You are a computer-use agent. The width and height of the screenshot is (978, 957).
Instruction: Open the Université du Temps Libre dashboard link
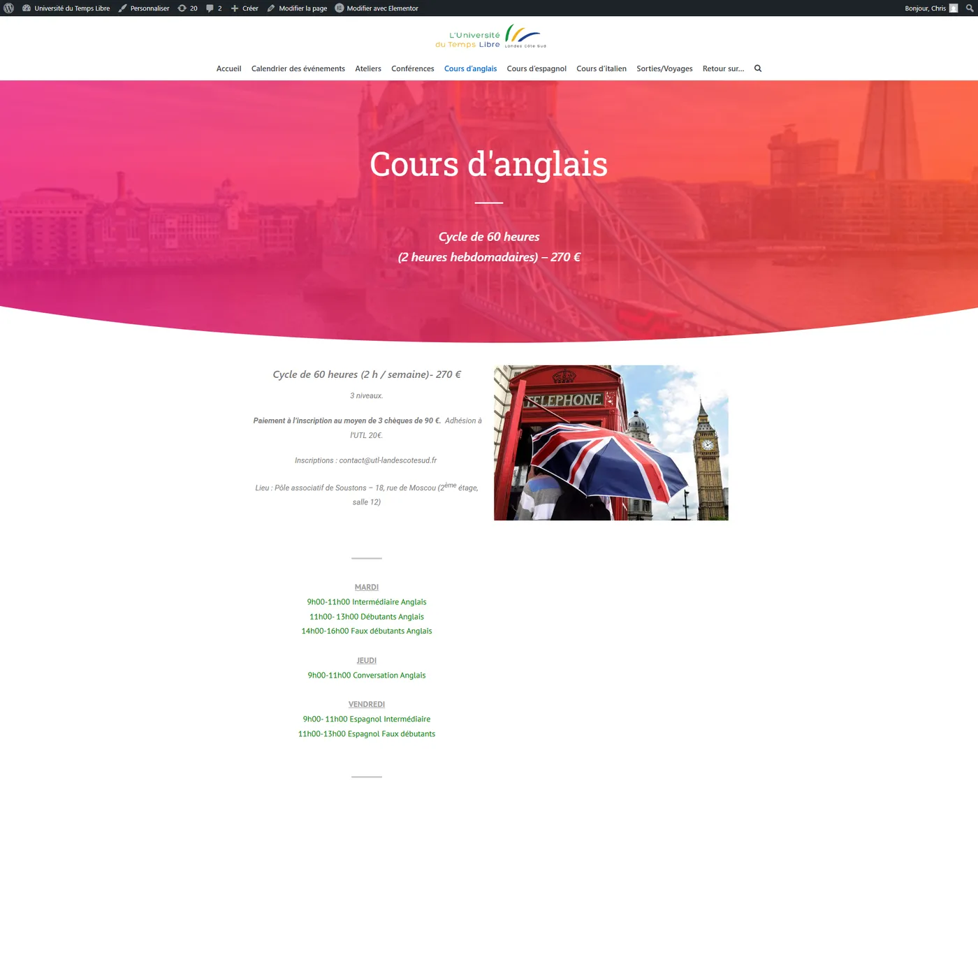tap(66, 8)
